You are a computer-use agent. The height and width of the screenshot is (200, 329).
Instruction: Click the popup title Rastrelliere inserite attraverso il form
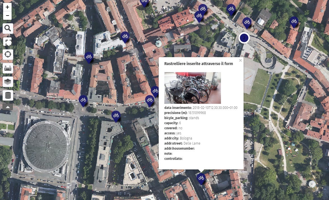(199, 64)
